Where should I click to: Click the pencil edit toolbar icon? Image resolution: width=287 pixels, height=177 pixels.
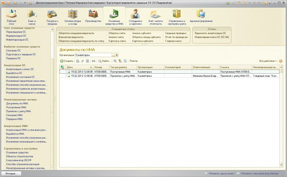coord(83,61)
